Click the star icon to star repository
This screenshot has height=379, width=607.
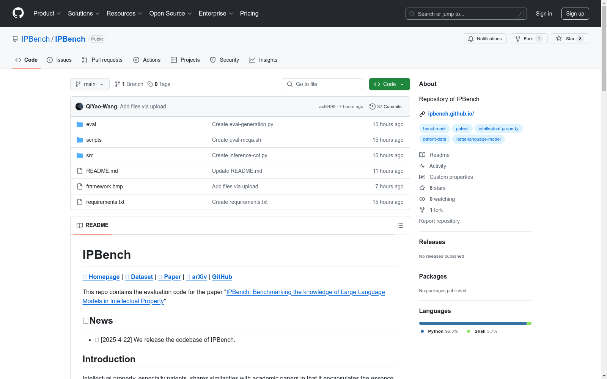coord(559,38)
